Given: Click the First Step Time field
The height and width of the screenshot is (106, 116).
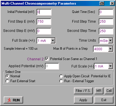Looking at the screenshot, I should [106, 22].
